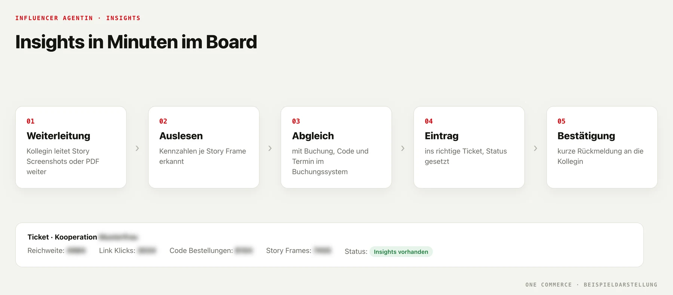Image resolution: width=673 pixels, height=295 pixels.
Task: Click the 'ONE COMMERCE · BEISPIELDARSTELLUNG' footer text
Action: 591,285
